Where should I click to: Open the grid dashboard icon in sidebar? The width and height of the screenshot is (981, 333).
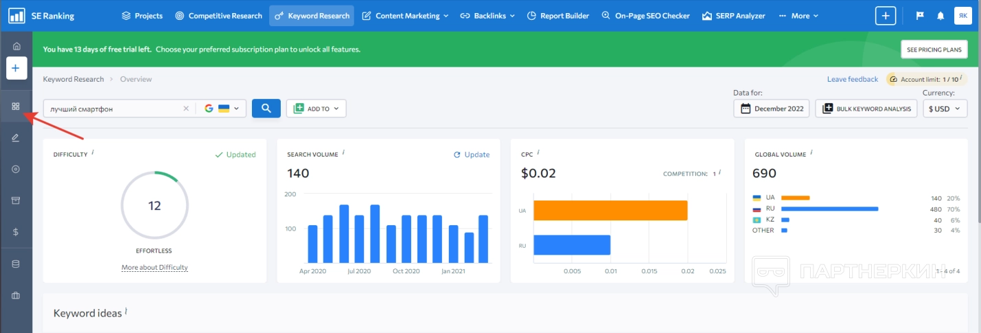[x=16, y=106]
